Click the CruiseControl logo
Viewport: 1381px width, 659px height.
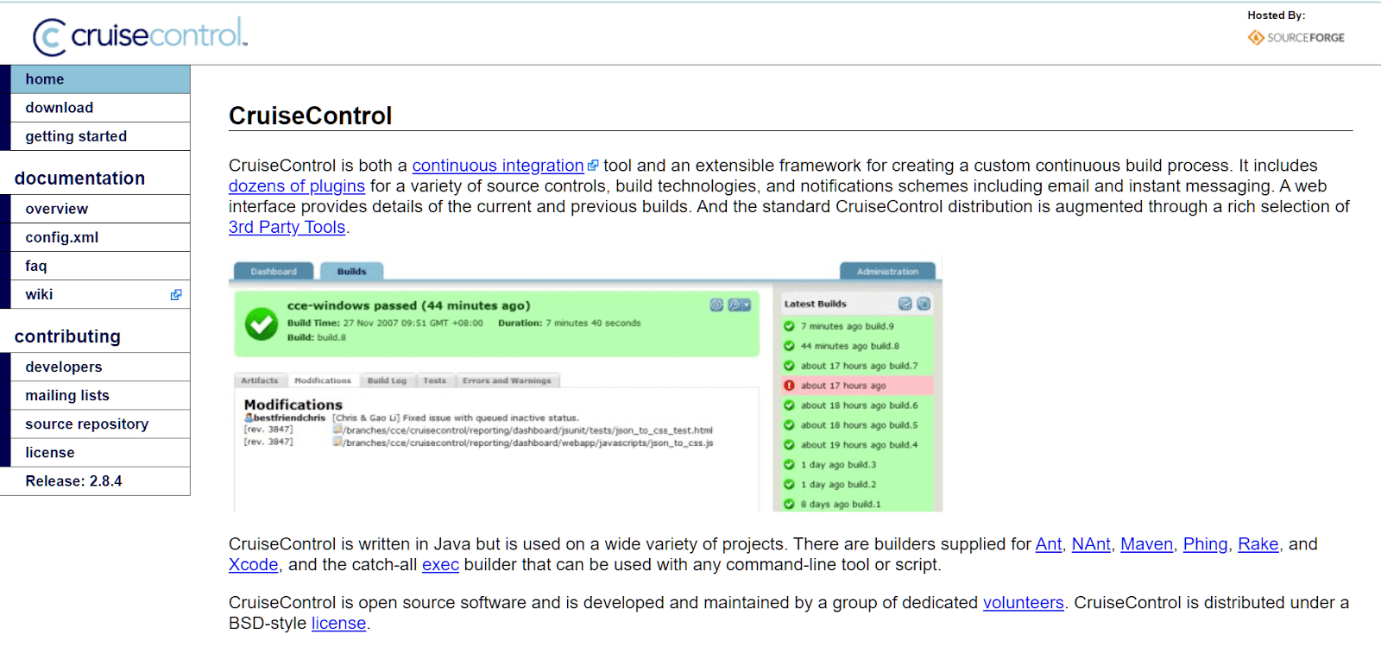tap(140, 36)
